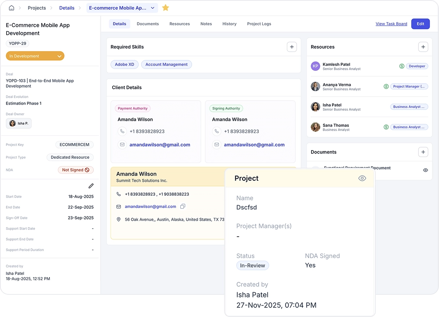Click the start date 18-Aug-2025
Viewport: 439px width, 317px height.
[x=81, y=196]
